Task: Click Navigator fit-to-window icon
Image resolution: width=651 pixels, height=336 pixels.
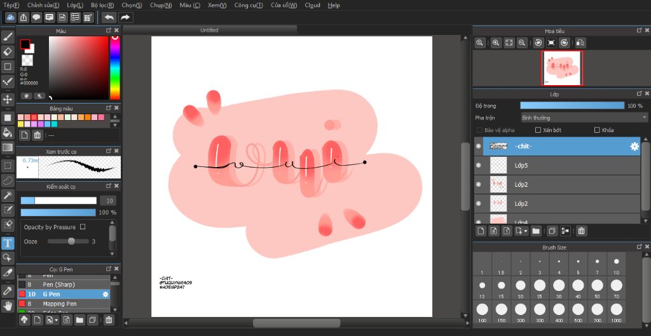Action: tap(509, 43)
